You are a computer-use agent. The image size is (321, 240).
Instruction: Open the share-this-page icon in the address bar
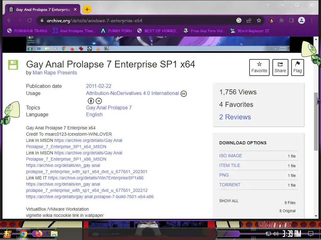click(x=249, y=20)
